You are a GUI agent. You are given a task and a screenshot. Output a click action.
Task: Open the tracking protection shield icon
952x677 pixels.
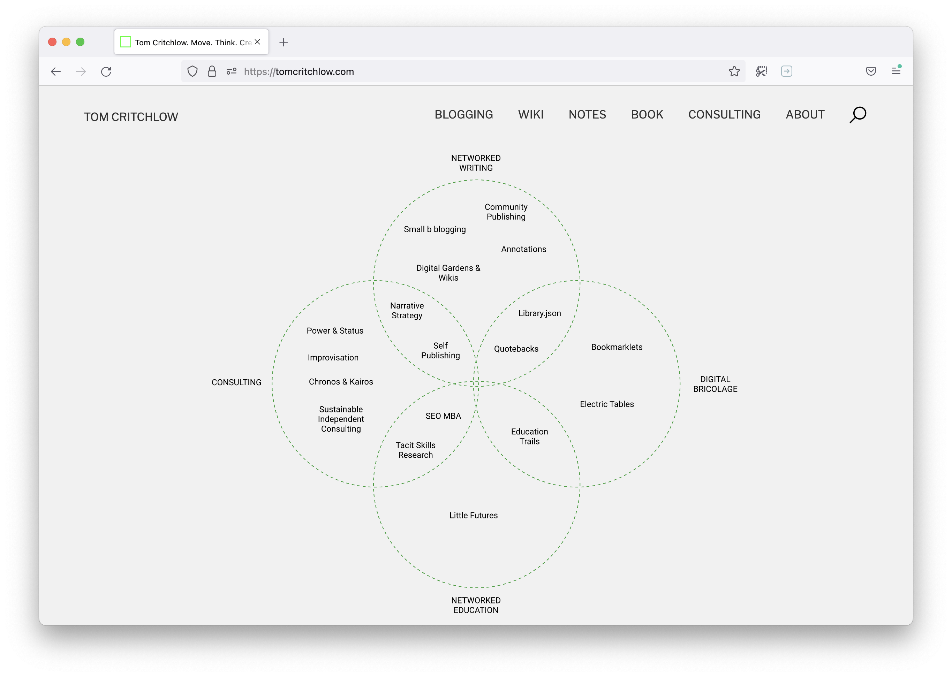click(x=192, y=71)
